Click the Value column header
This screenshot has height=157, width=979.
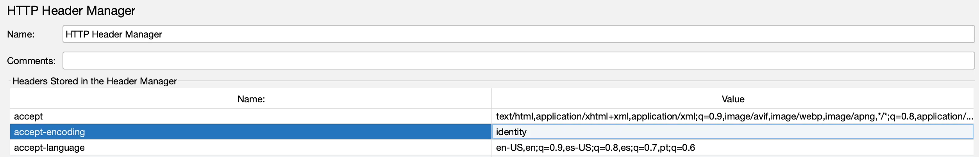[x=732, y=99]
